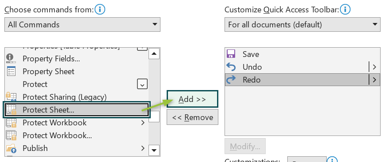The width and height of the screenshot is (385, 162).
Task: Click the Undo arrow icon
Action: coord(231,67)
